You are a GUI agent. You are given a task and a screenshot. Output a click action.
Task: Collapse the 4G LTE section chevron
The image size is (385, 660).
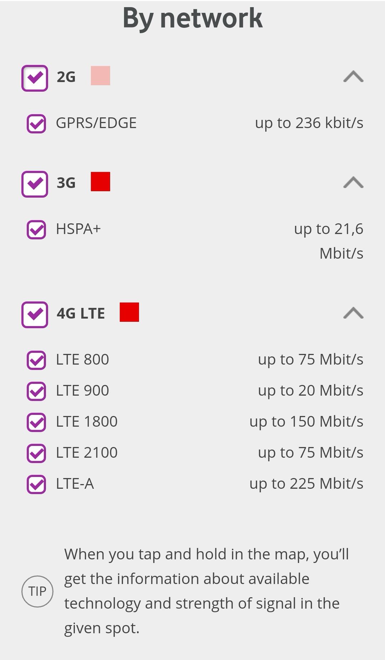tap(353, 313)
